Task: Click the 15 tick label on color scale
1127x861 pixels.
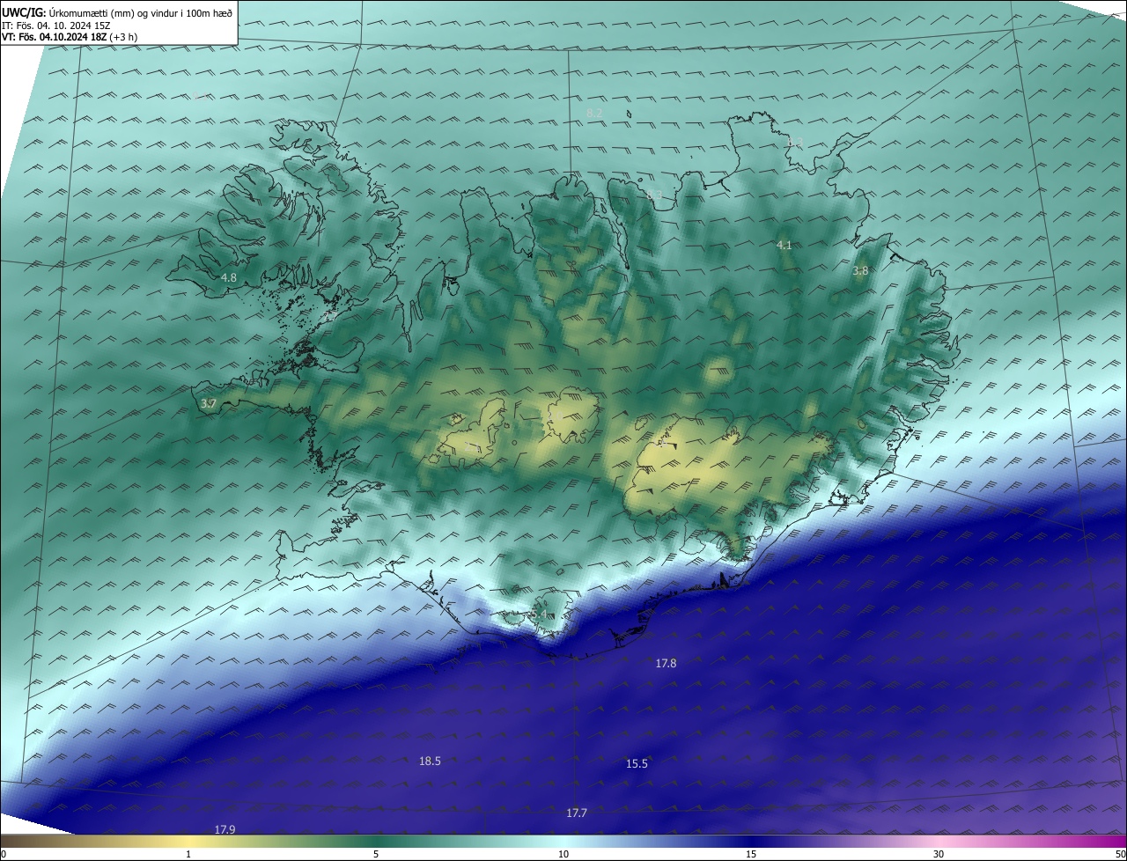Action: pyautogui.click(x=751, y=854)
